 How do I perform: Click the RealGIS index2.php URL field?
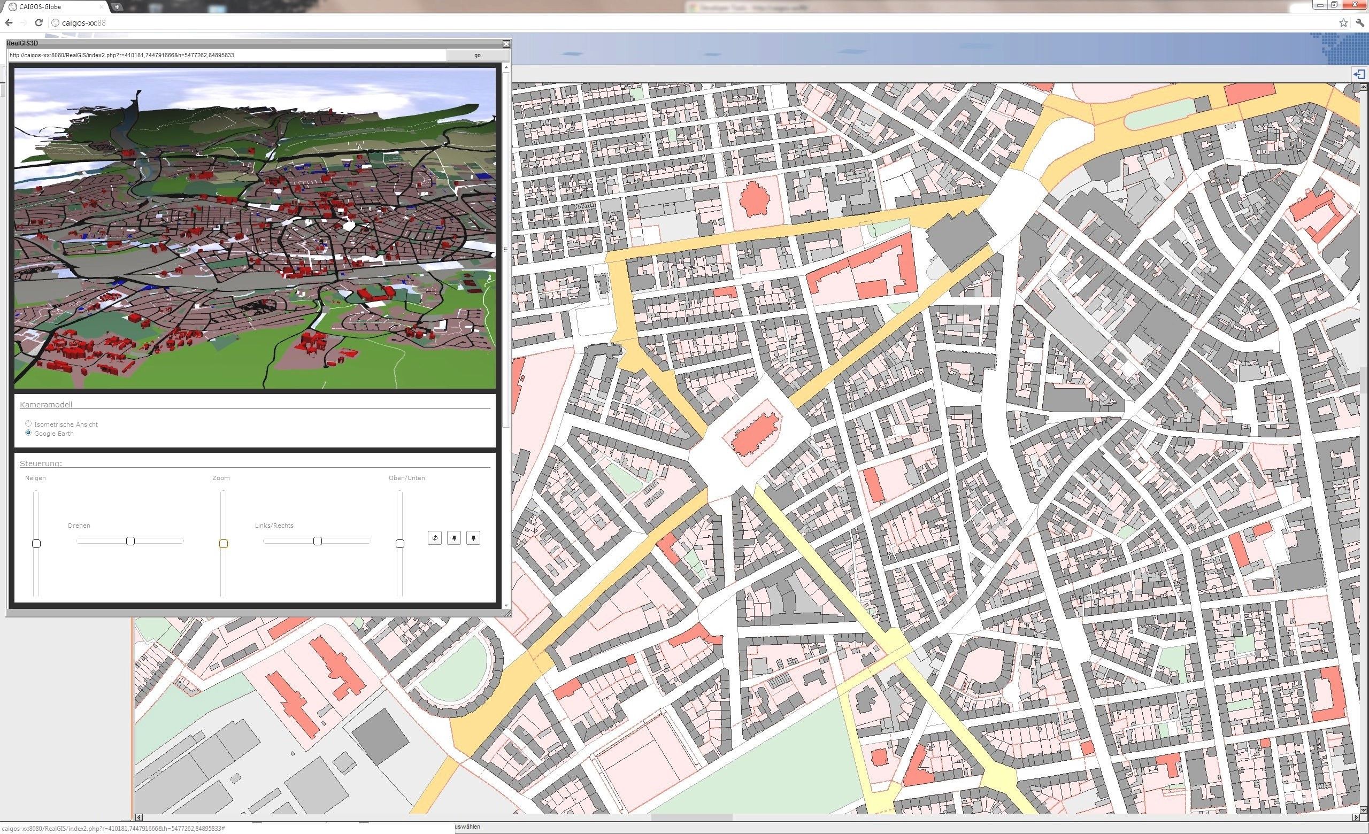pos(227,56)
